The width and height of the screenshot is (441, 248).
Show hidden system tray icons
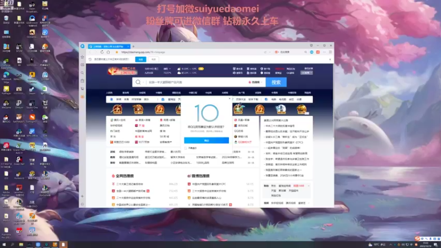(x=390, y=245)
